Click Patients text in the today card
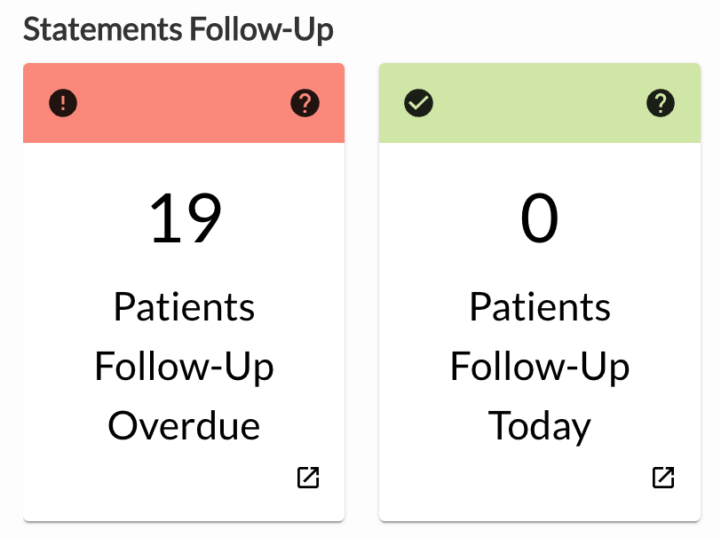Viewport: 721px width, 538px height. pos(540,306)
